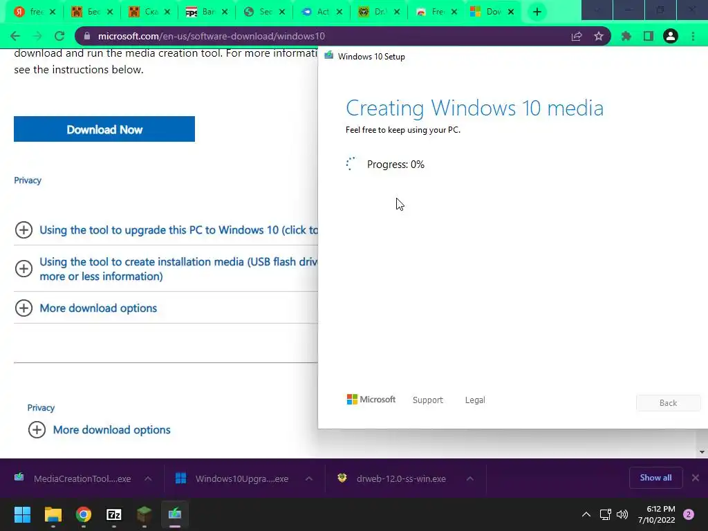Expand 'Using the tool to upgrade this PC' section
The width and height of the screenshot is (708, 531).
click(x=24, y=230)
